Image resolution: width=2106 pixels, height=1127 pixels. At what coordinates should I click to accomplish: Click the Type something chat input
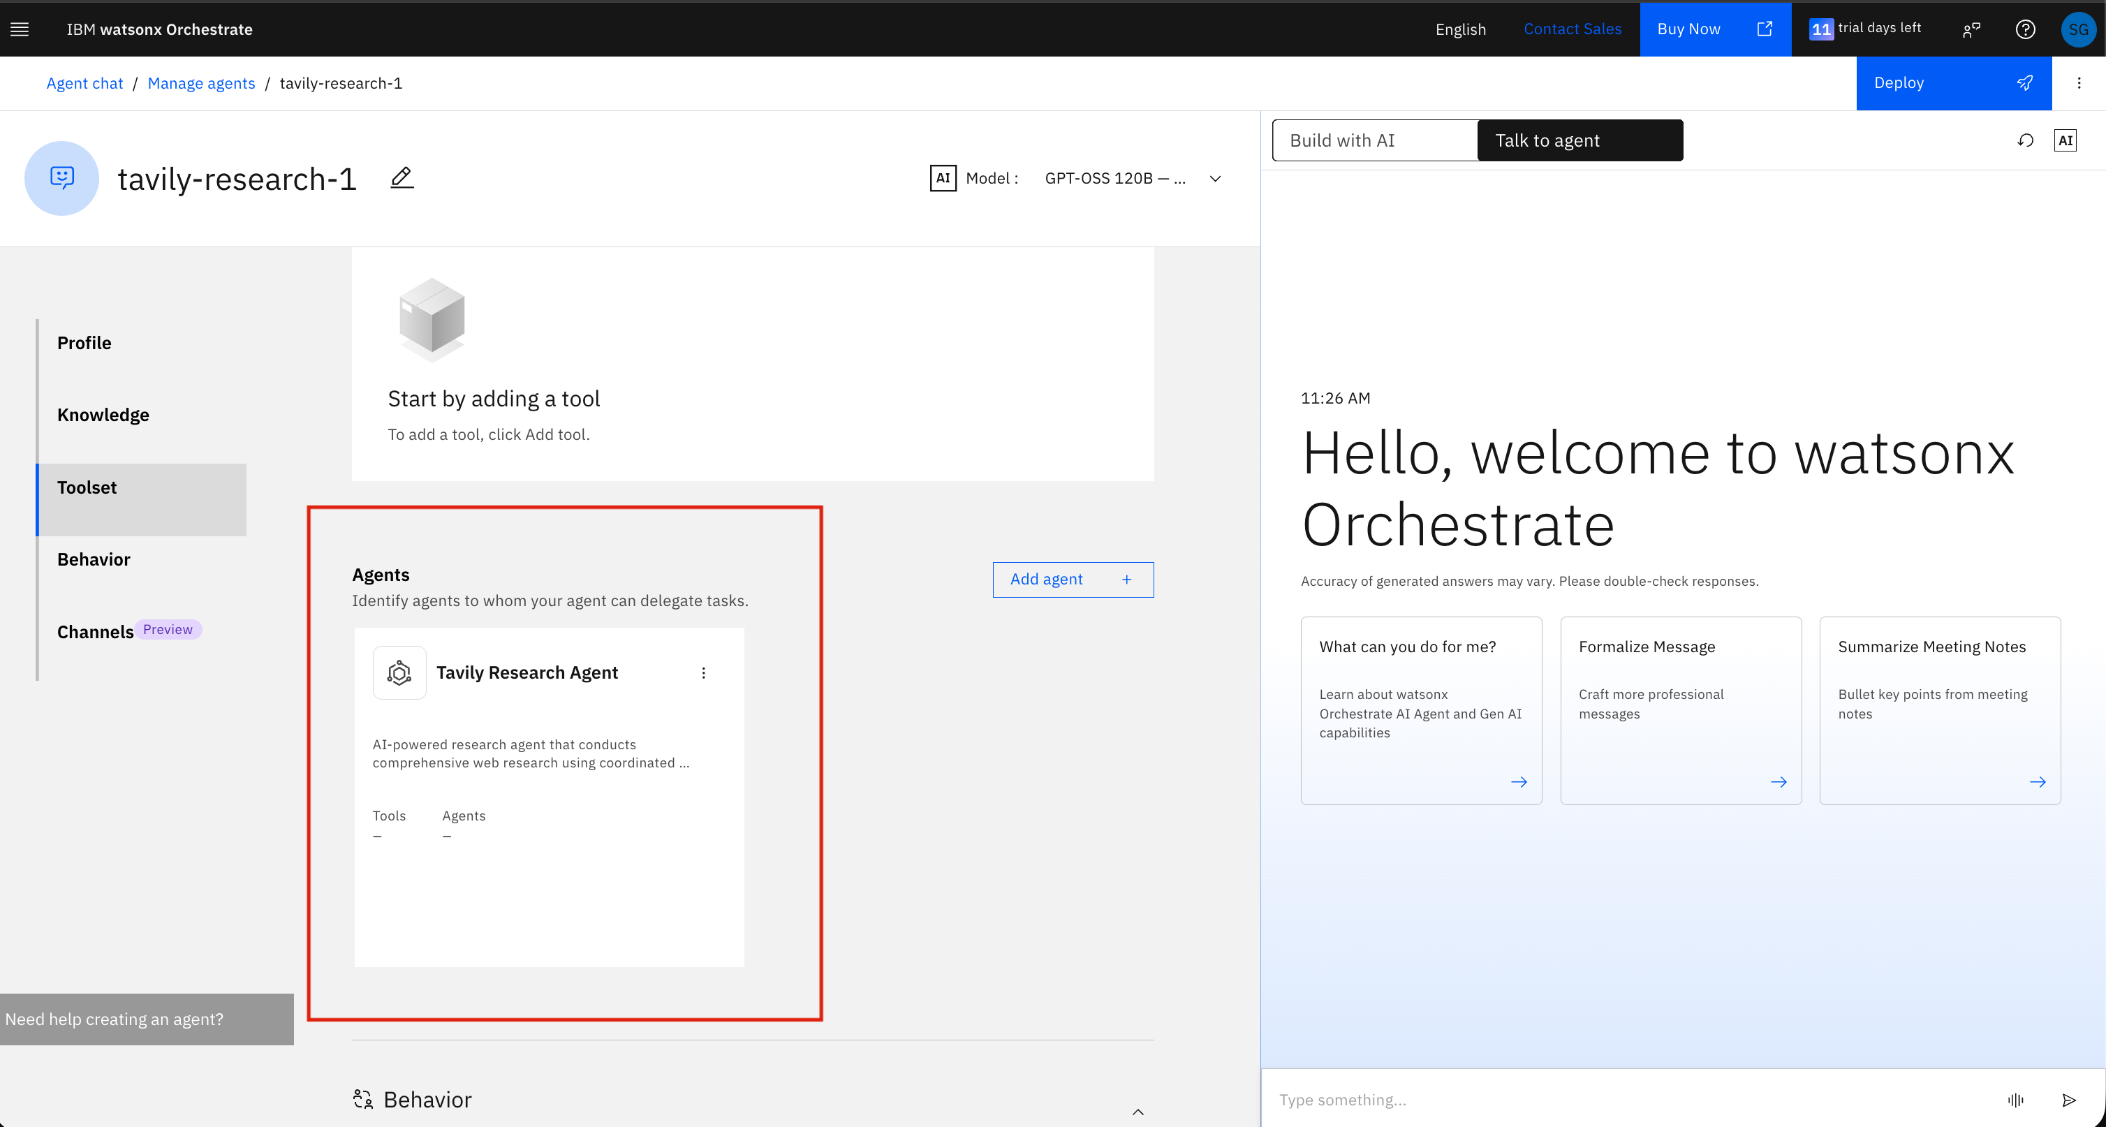click(1554, 1099)
